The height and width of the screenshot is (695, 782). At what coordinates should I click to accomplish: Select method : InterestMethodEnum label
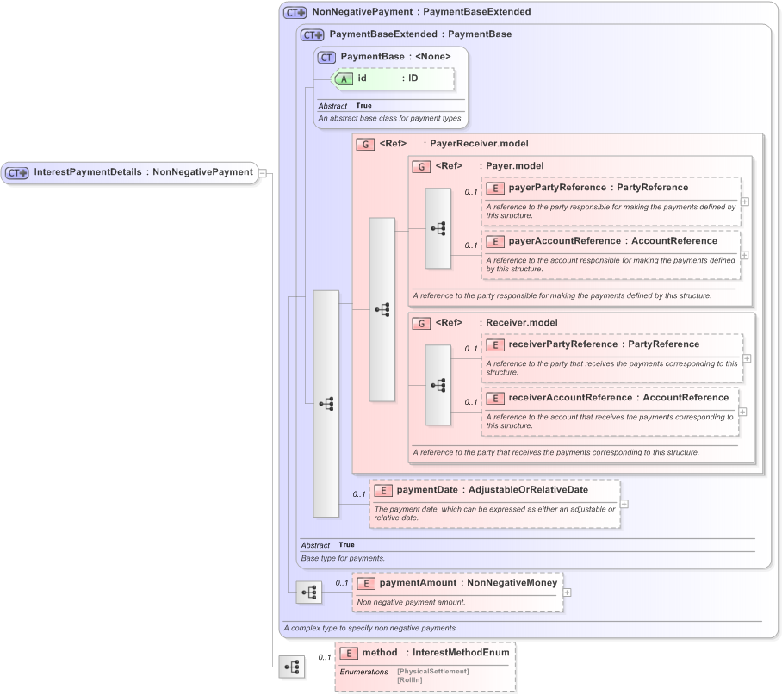coord(436,653)
